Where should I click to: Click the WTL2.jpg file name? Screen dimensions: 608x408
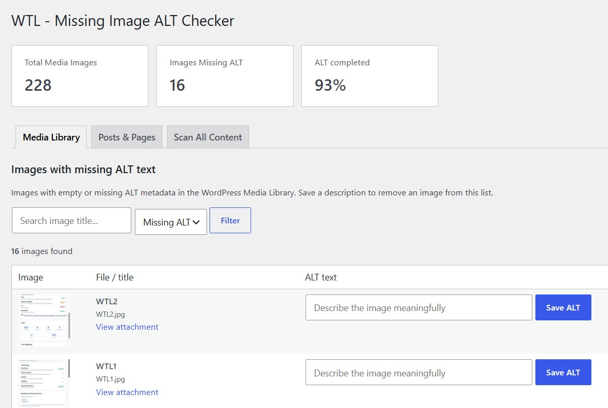pyautogui.click(x=110, y=314)
